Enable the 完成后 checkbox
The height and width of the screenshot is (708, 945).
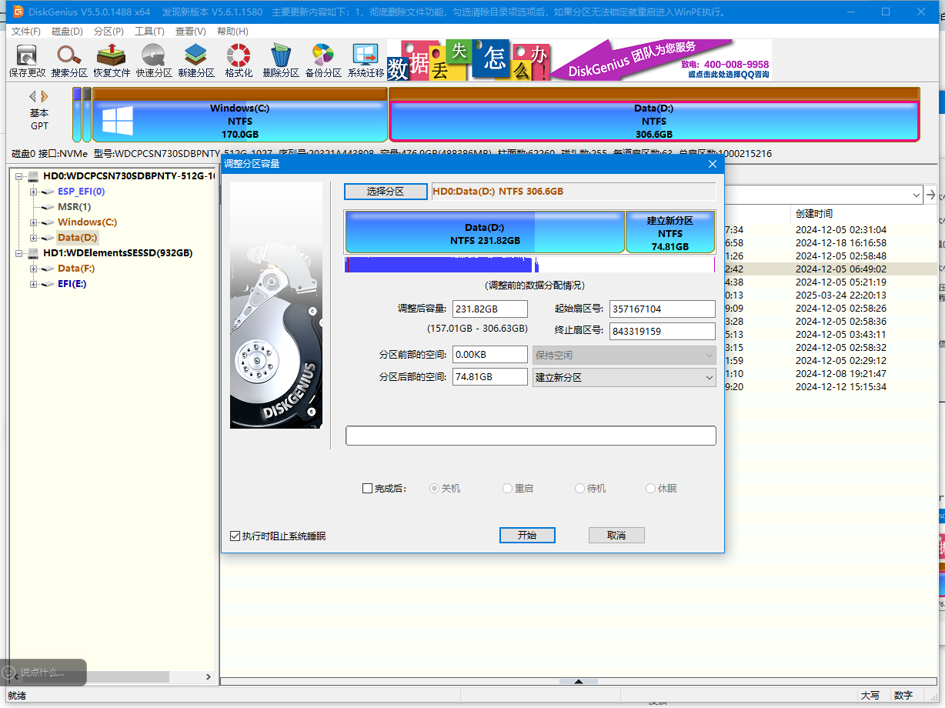tap(367, 489)
